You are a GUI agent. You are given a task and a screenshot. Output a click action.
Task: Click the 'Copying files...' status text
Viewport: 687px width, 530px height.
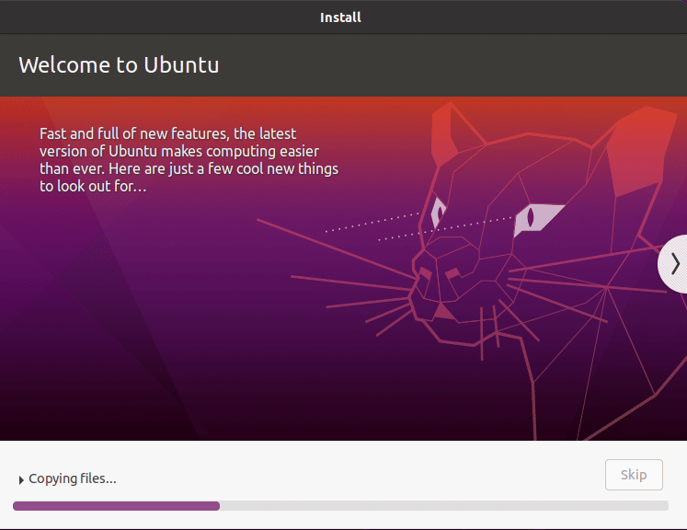73,478
